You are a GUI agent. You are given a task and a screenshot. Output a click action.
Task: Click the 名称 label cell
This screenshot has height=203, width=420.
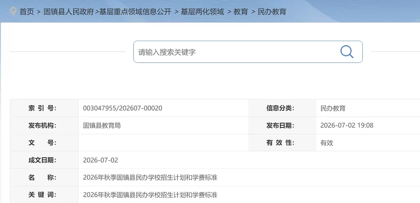coord(45,178)
